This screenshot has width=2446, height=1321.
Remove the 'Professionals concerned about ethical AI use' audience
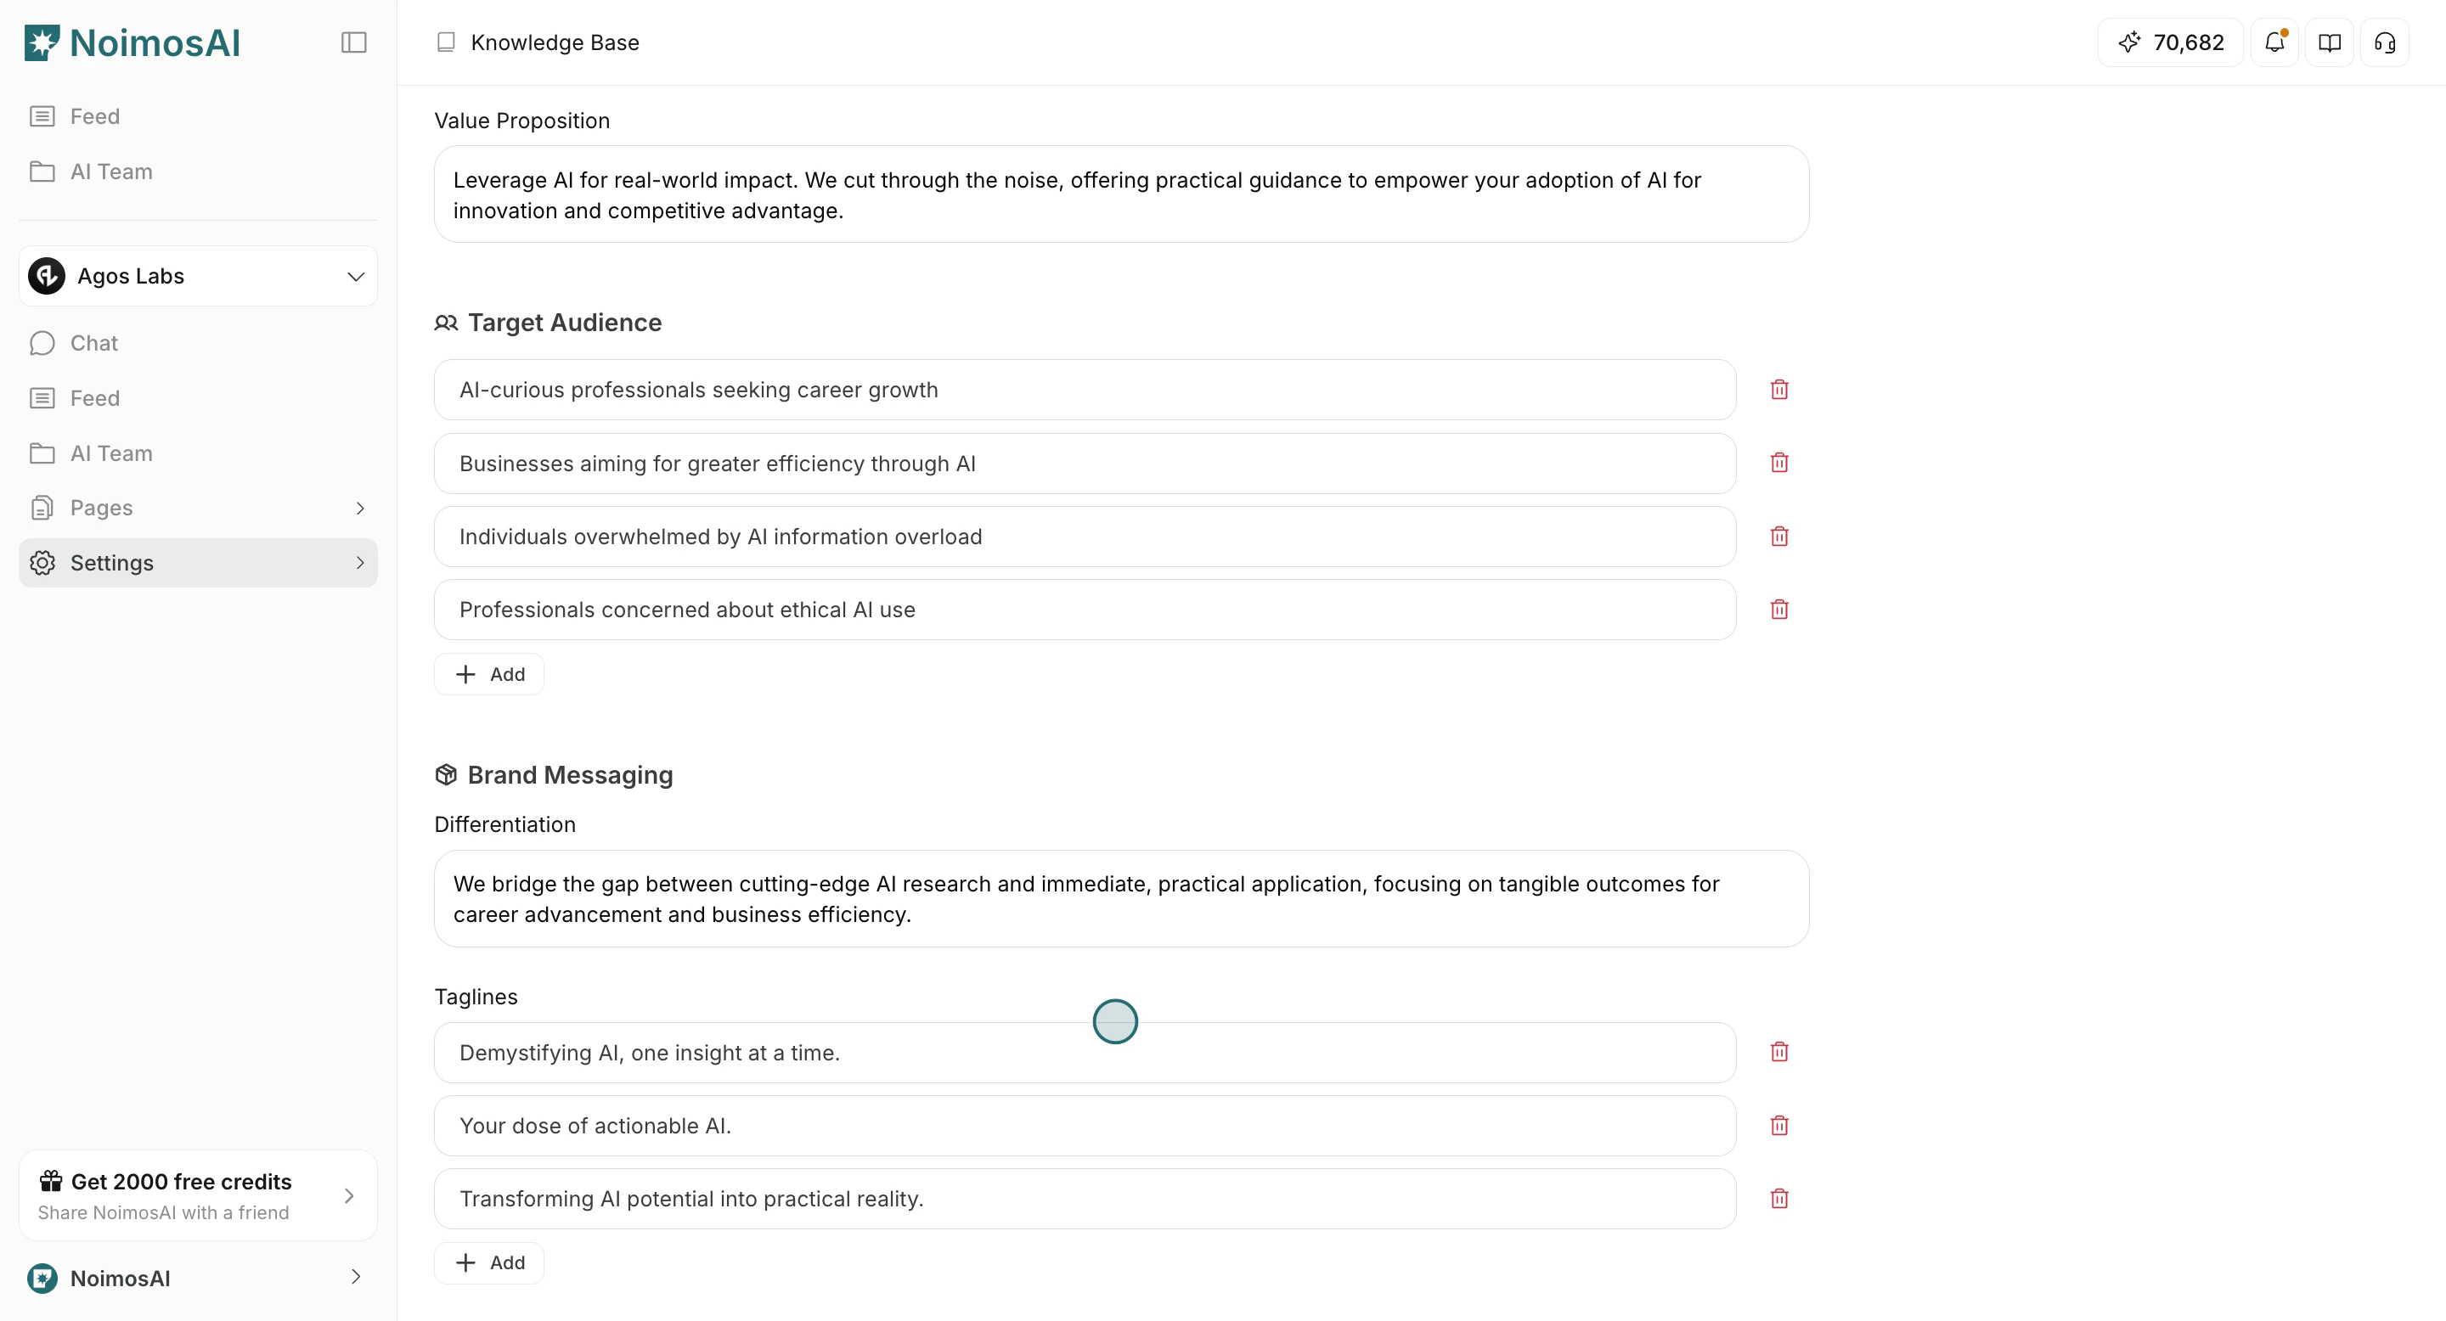point(1778,610)
